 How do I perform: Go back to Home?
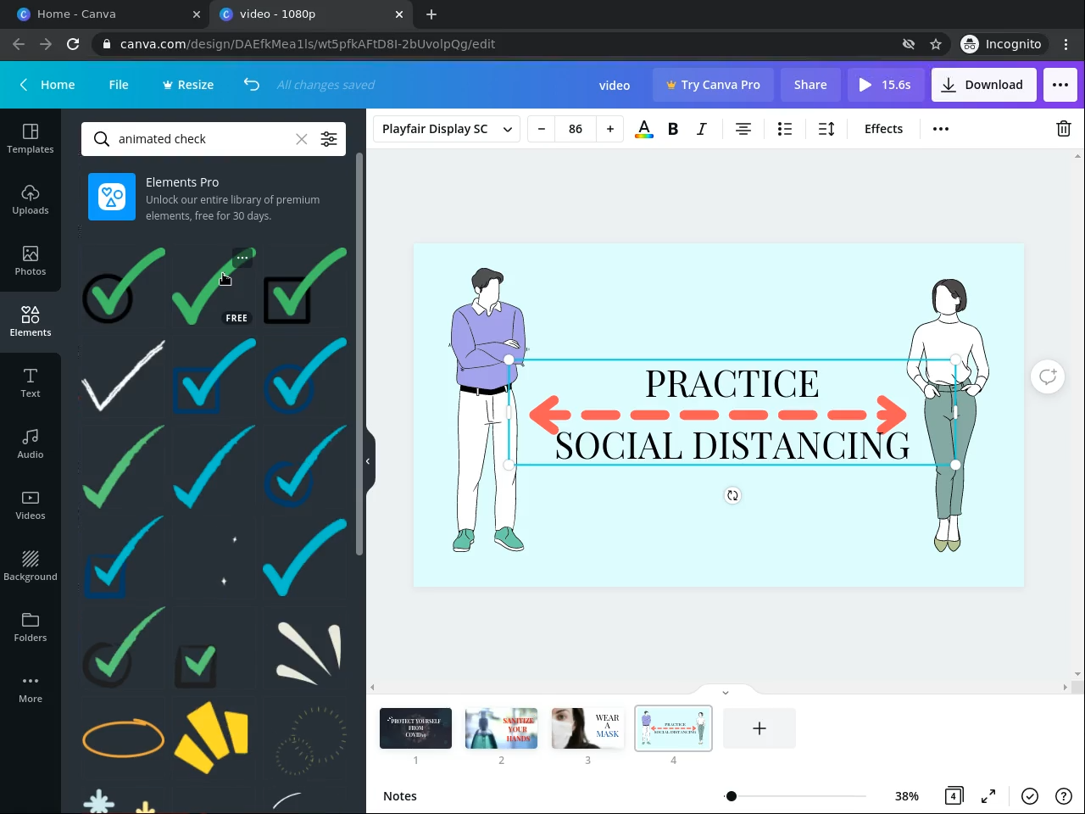[x=47, y=85]
